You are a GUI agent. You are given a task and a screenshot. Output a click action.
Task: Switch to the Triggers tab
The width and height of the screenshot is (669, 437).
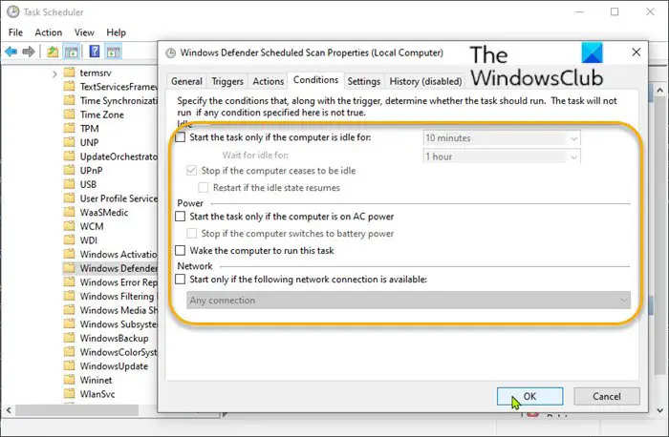coord(227,81)
